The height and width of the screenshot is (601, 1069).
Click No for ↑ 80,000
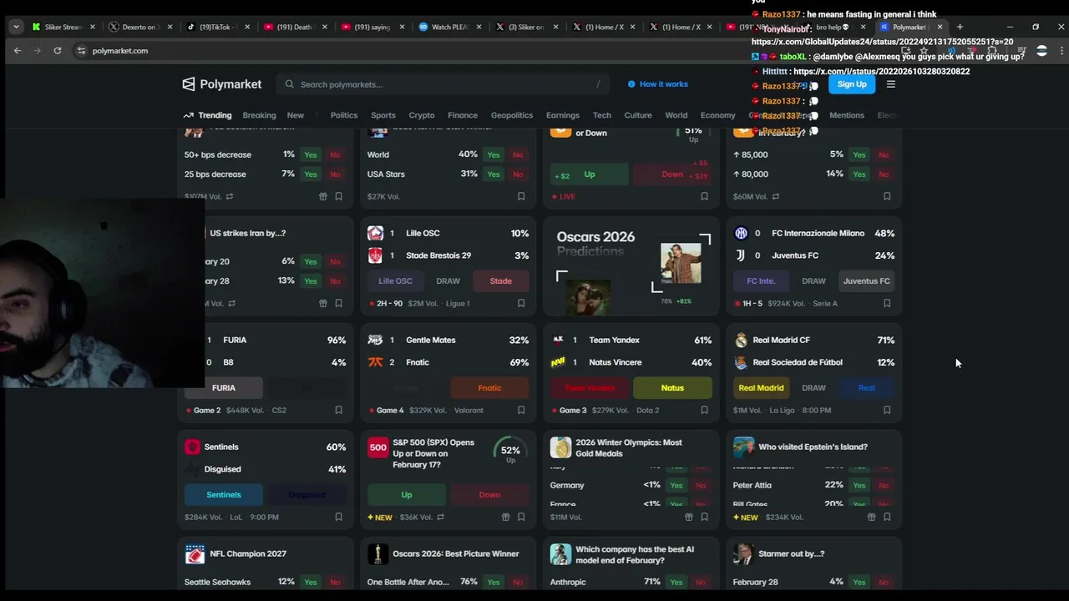click(x=884, y=174)
